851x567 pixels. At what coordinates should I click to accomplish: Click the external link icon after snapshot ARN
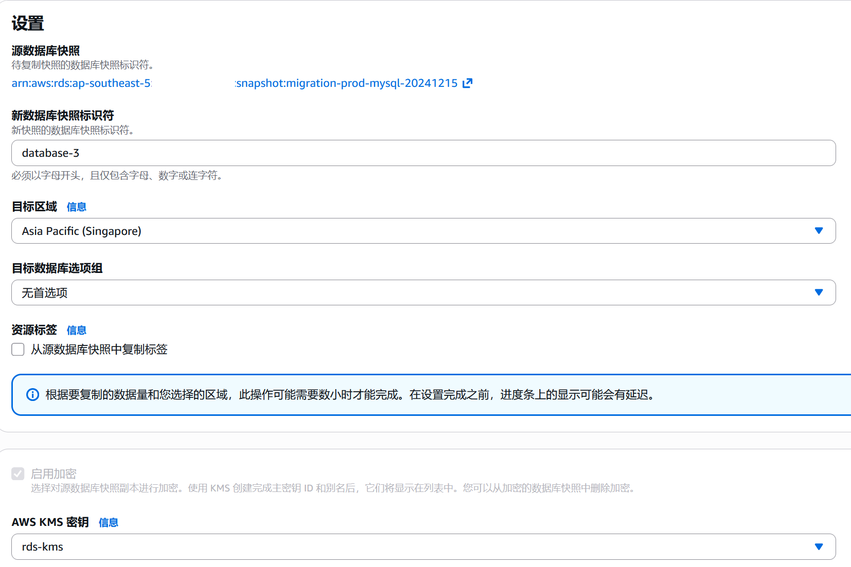467,83
